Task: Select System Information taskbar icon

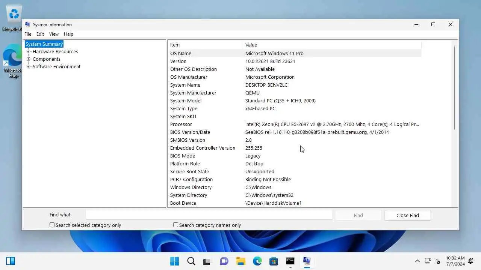Action: (x=307, y=261)
